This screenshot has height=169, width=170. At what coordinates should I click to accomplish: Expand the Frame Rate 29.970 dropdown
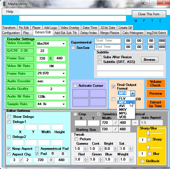click(x=63, y=73)
